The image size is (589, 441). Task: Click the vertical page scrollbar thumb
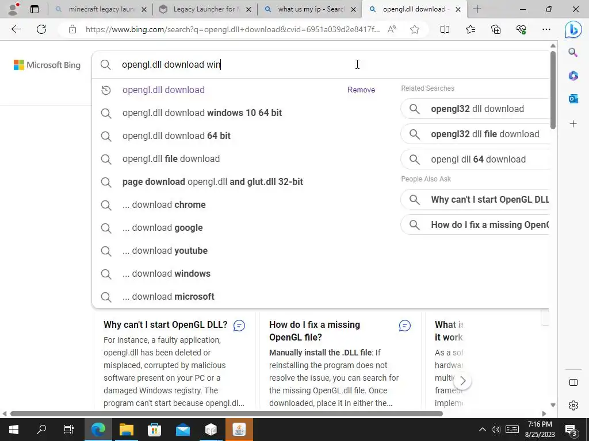coord(553,90)
